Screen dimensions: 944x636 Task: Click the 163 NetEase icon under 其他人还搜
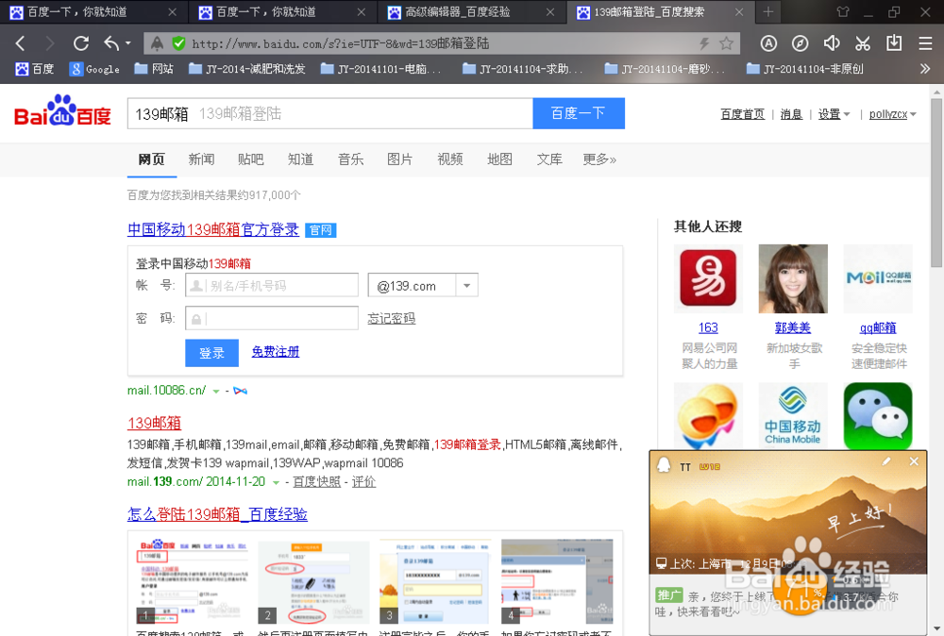click(x=708, y=278)
